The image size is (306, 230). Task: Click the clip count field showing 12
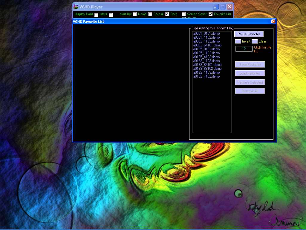tap(244, 49)
